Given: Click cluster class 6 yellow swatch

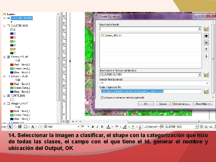Looking at the screenshot, I should 12,49.
